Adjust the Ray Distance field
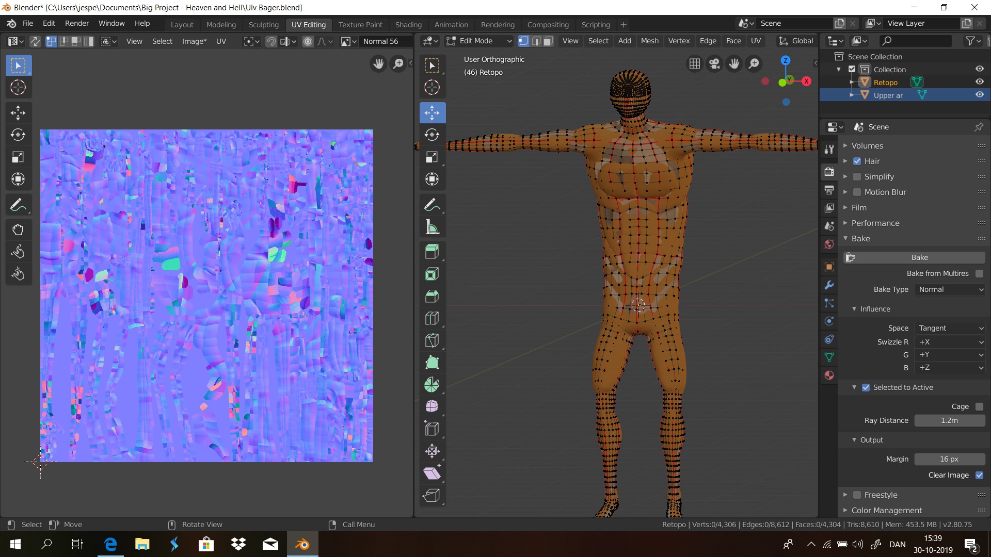This screenshot has width=991, height=557. [950, 420]
